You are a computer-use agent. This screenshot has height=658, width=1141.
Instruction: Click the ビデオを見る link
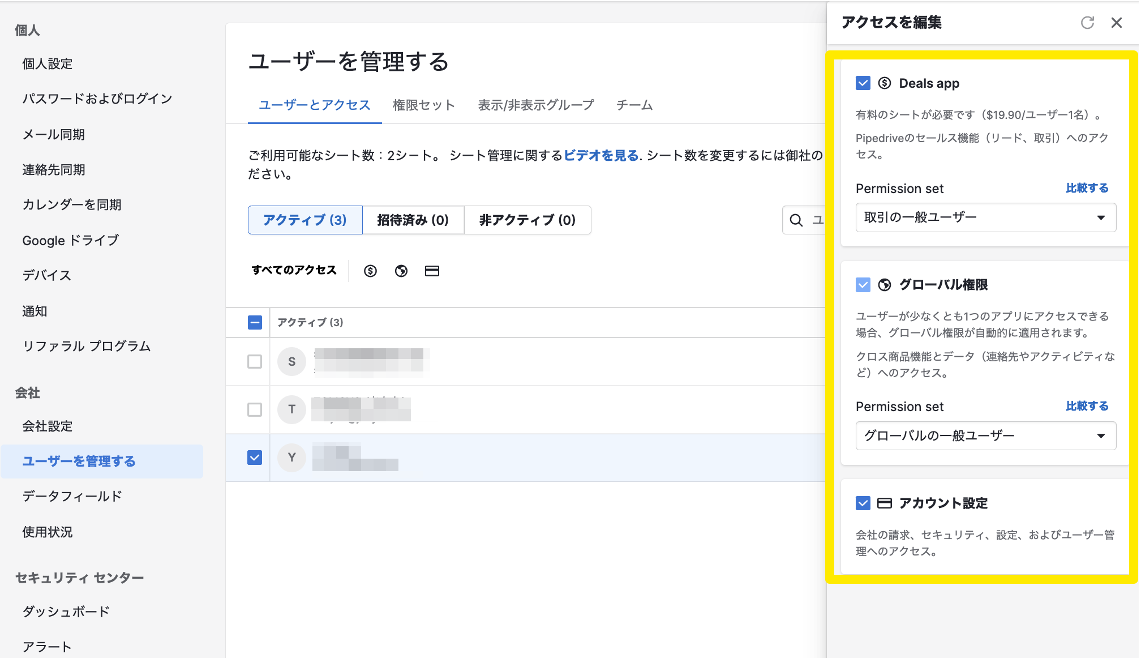coord(600,155)
